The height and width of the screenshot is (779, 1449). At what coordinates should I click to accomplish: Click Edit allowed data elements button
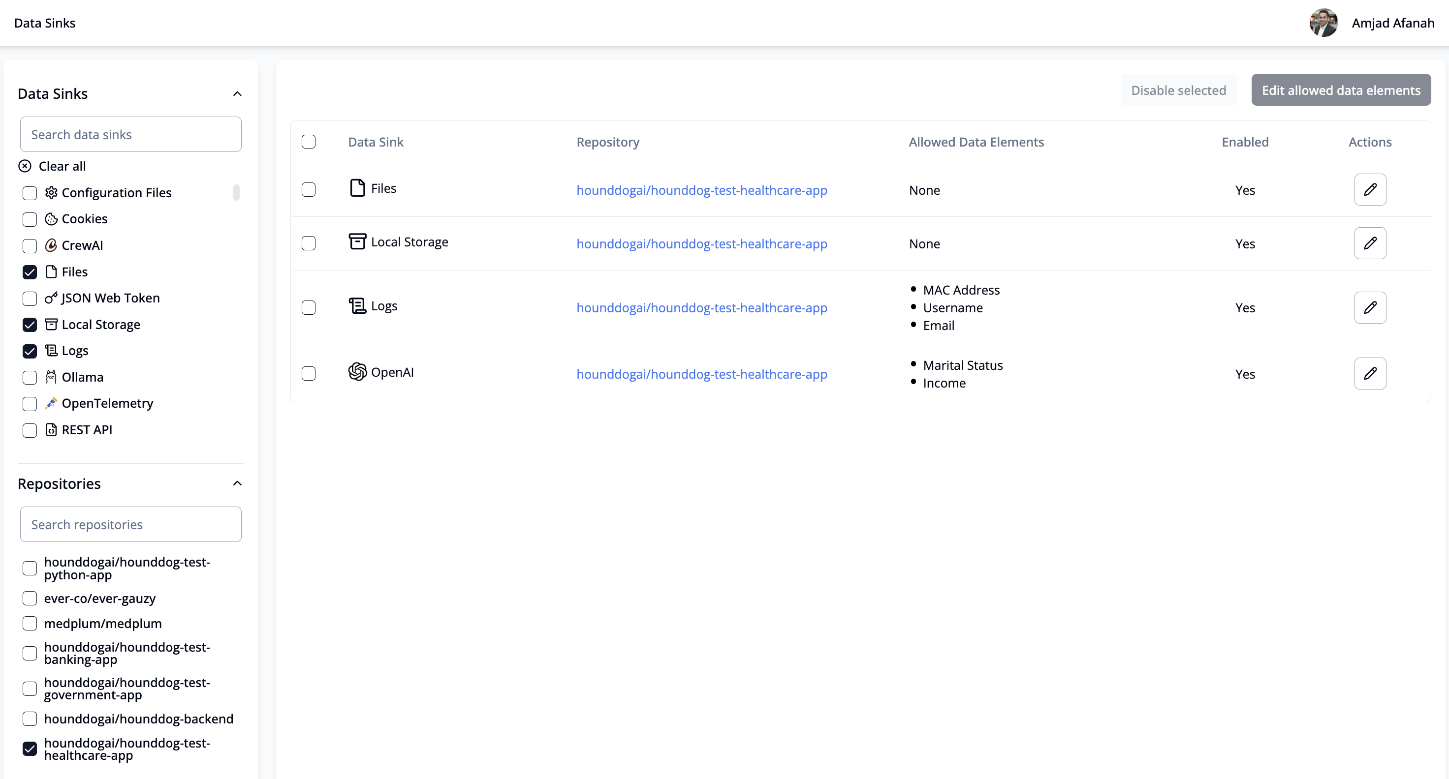pyautogui.click(x=1340, y=90)
